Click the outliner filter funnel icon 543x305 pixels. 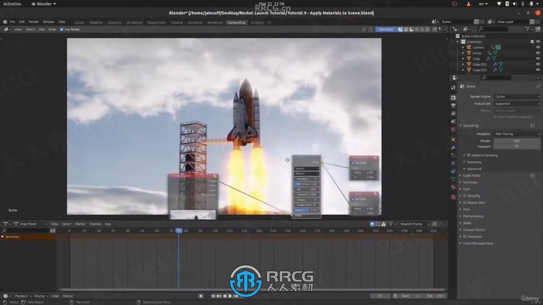(x=527, y=29)
